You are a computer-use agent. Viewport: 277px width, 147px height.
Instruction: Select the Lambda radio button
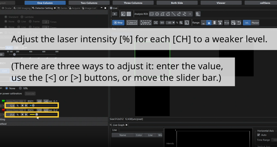22,17
